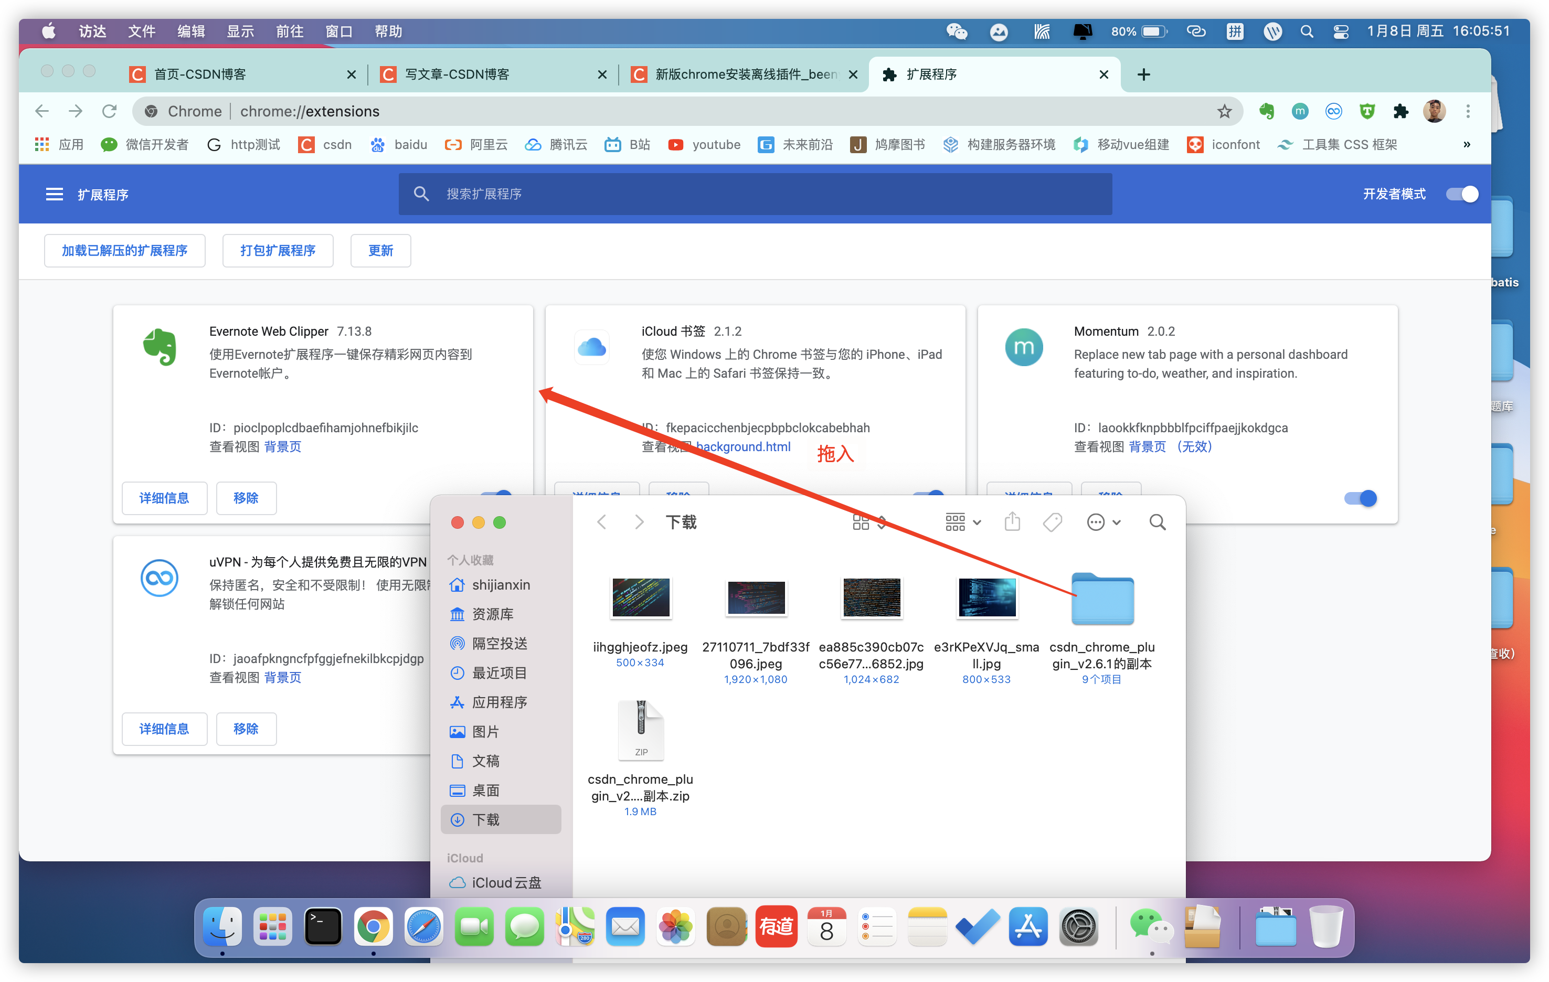Open the extensions hamburger menu
1549x982 pixels.
[x=55, y=194]
